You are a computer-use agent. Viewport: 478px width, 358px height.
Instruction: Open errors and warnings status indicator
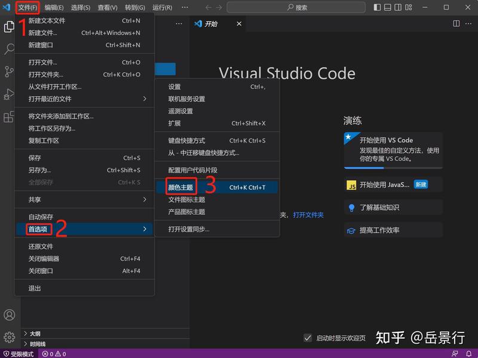[54, 354]
